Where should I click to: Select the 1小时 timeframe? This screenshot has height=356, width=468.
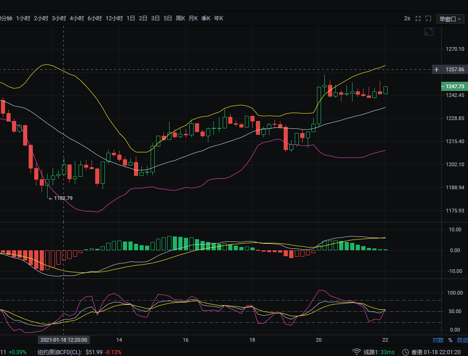click(23, 18)
